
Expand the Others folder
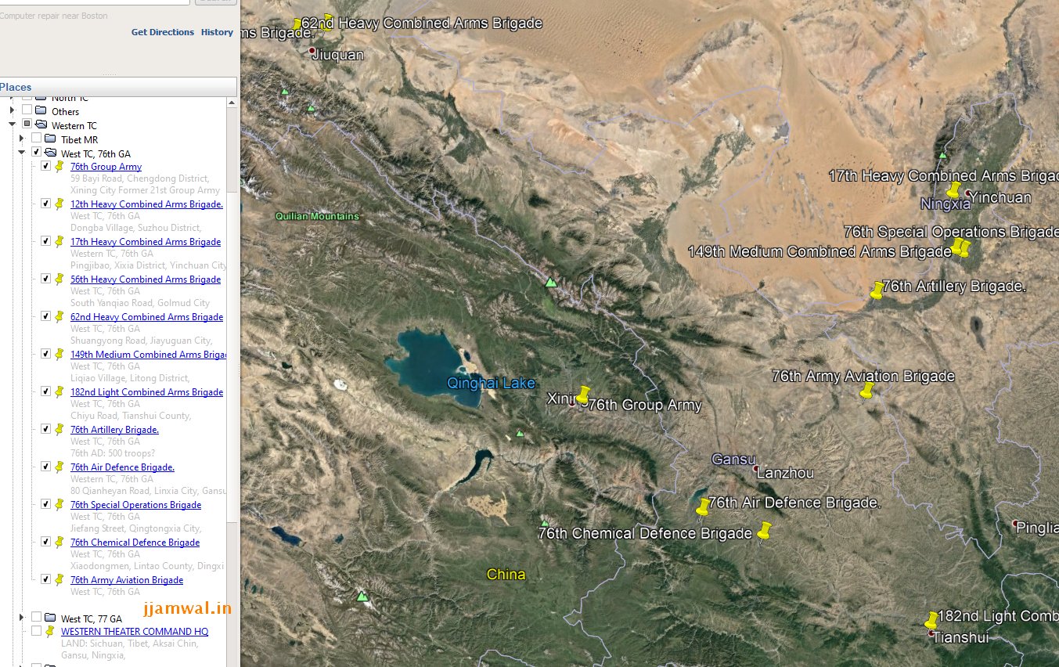click(12, 111)
